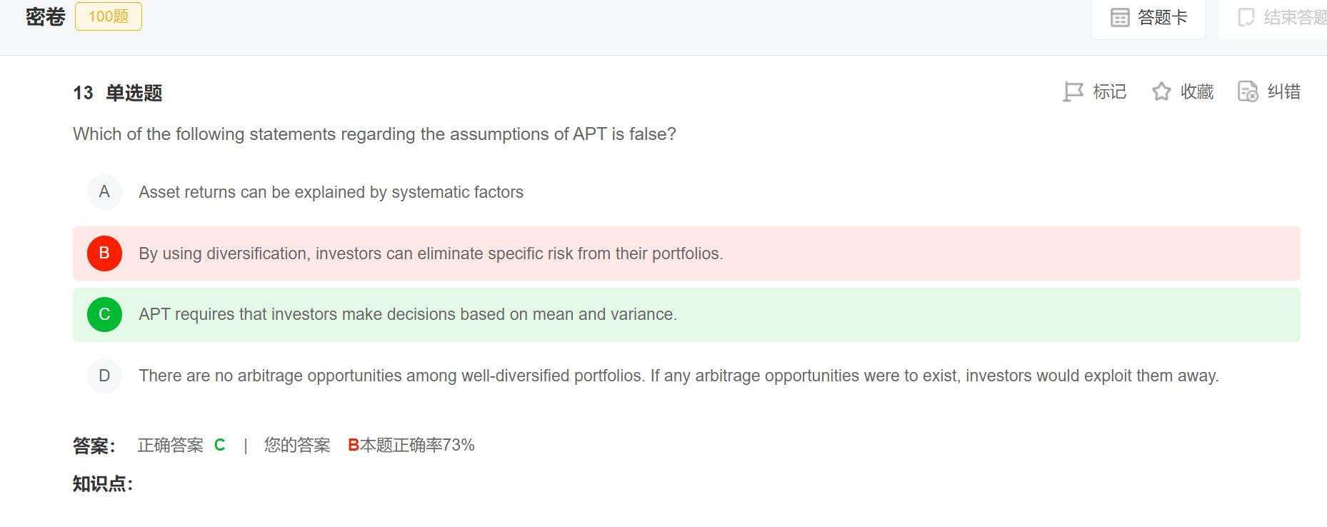Click the 100题 badge

point(109,16)
